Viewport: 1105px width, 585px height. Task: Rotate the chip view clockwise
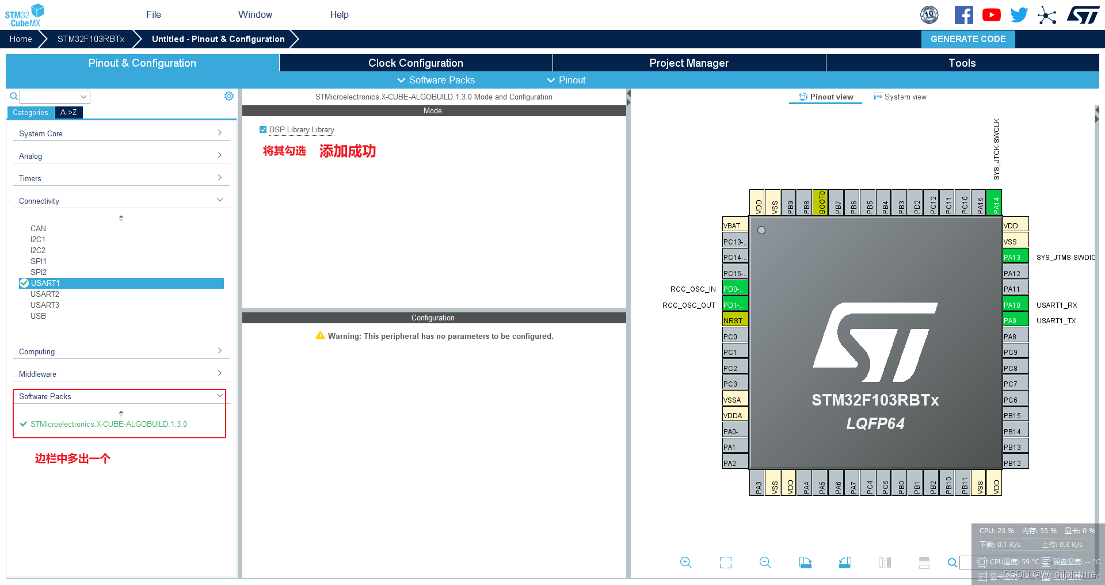[x=805, y=563]
